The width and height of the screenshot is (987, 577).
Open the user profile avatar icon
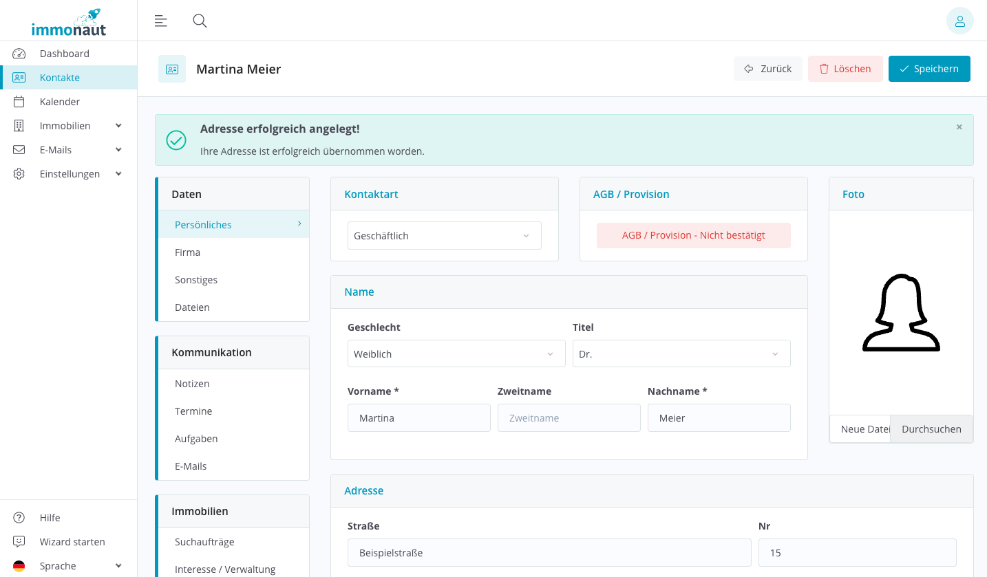[959, 21]
